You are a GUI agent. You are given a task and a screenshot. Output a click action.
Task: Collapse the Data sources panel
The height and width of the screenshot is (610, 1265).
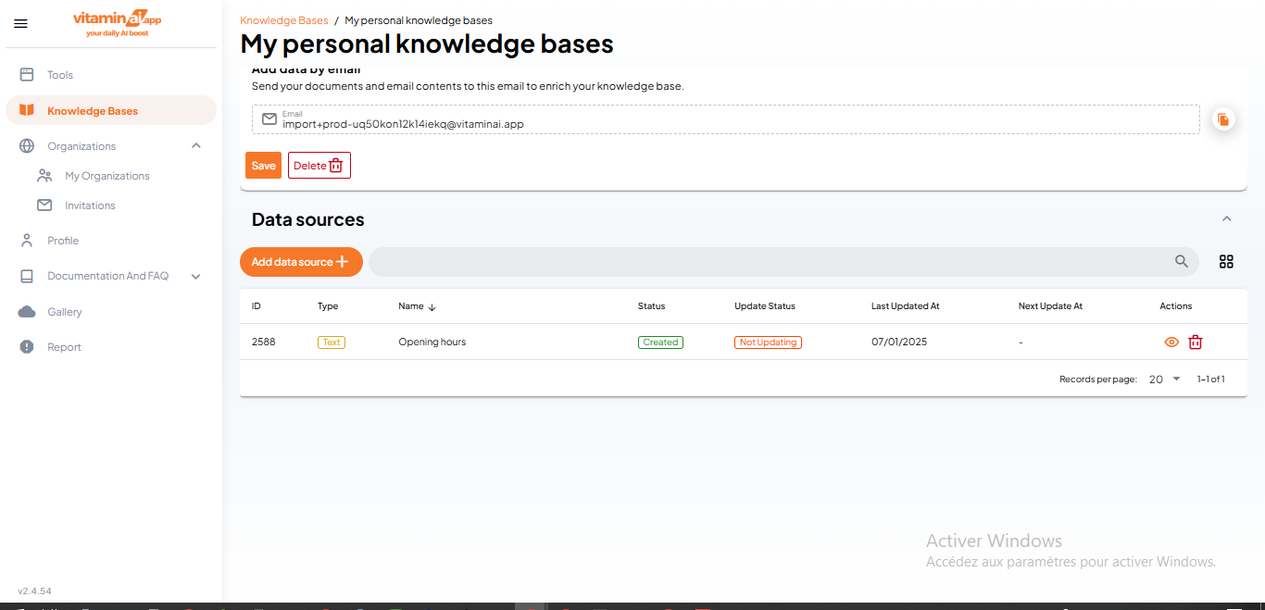1226,219
